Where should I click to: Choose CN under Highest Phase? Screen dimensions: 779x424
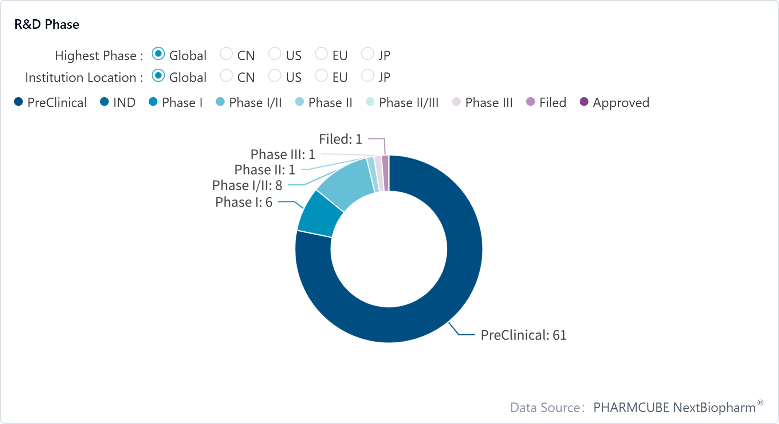pyautogui.click(x=226, y=54)
